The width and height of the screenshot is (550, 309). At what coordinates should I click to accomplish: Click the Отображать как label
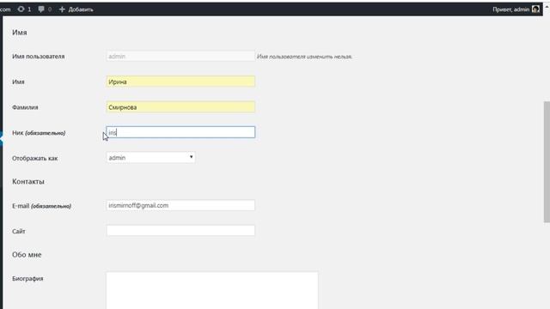pyautogui.click(x=34, y=158)
